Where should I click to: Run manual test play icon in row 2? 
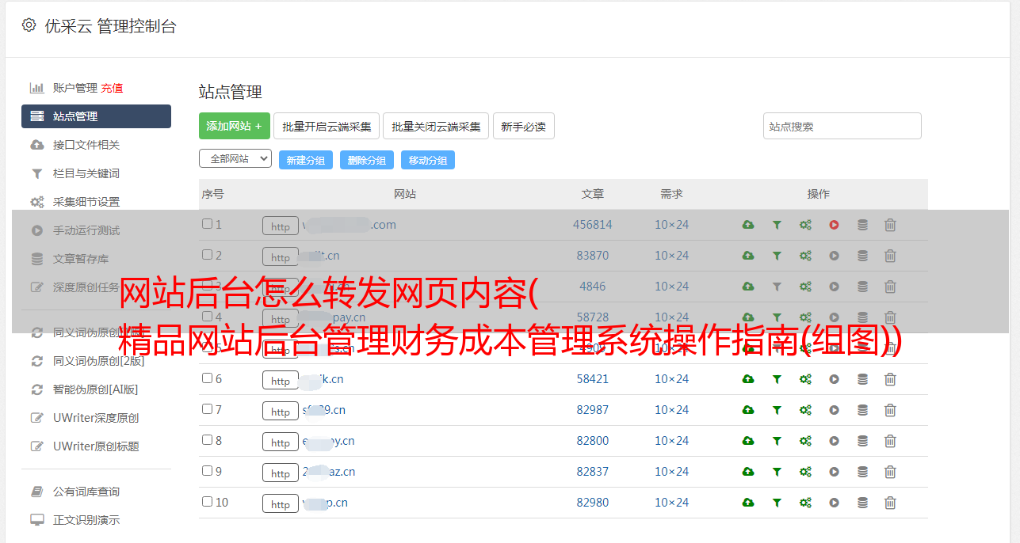(834, 256)
